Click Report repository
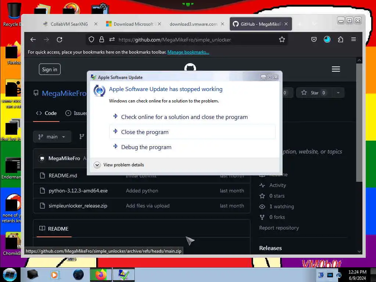Viewport: 376px width, 282px height. pos(279,228)
